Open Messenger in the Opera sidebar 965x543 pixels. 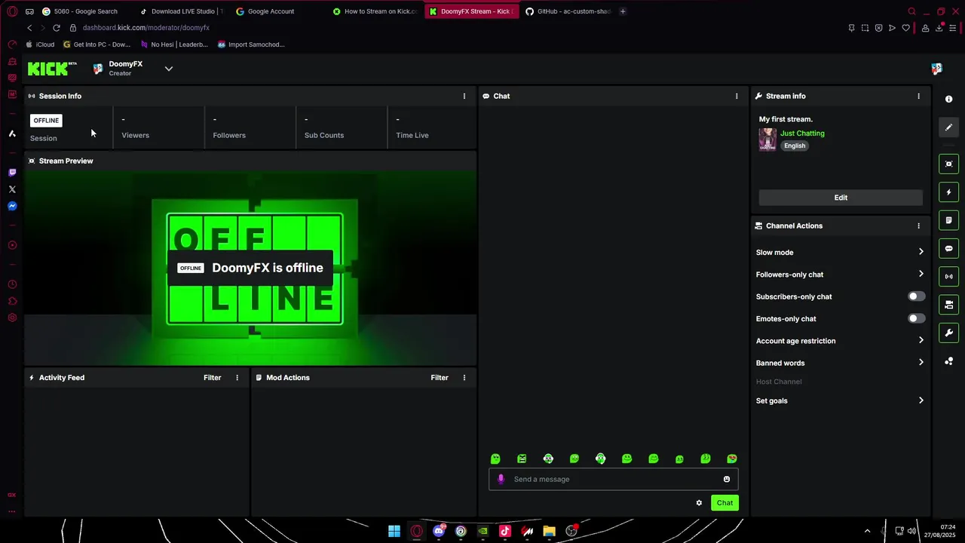coord(12,206)
